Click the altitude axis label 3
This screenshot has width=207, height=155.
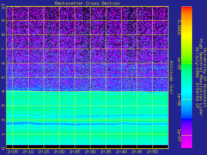click(x=3, y=106)
